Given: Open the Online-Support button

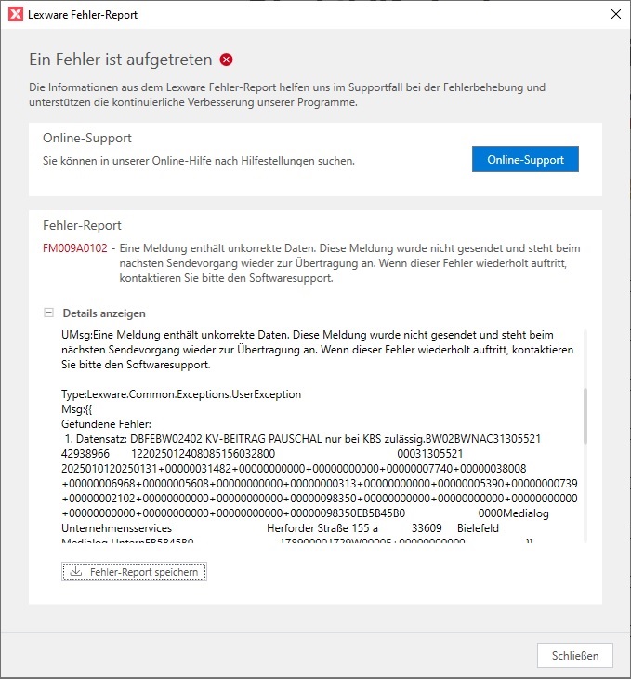Looking at the screenshot, I should click(525, 159).
